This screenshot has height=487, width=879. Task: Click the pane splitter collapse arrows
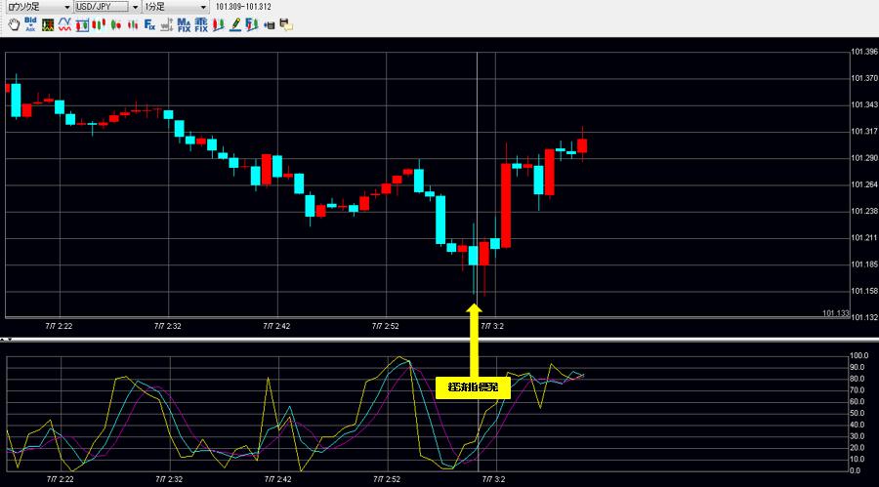coord(6,339)
